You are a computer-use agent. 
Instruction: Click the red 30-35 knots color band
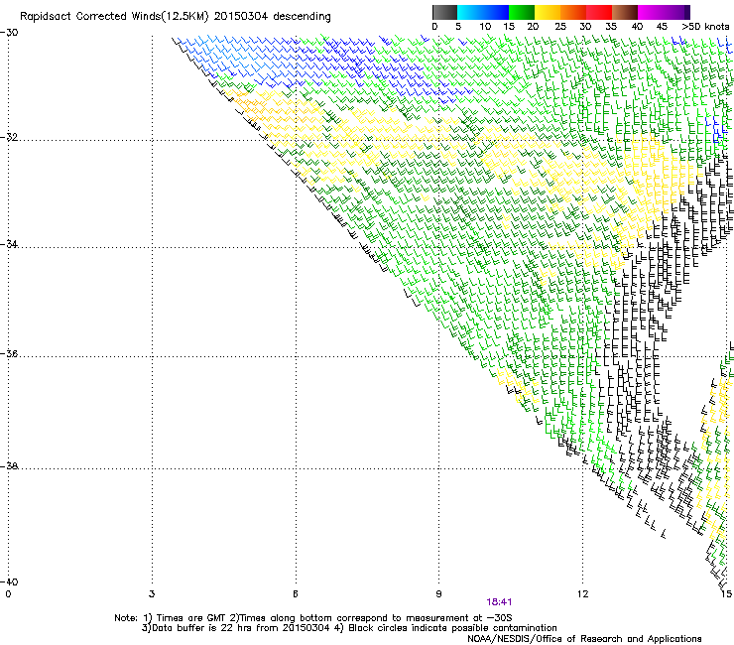click(599, 12)
